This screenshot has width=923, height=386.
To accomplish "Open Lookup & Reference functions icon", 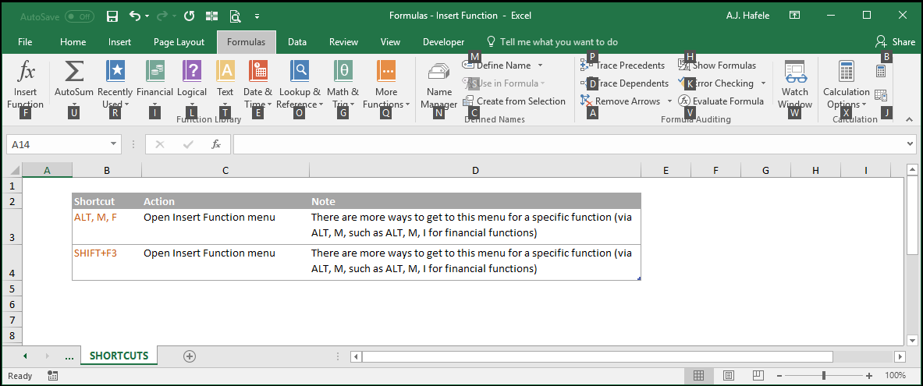I will [x=300, y=71].
